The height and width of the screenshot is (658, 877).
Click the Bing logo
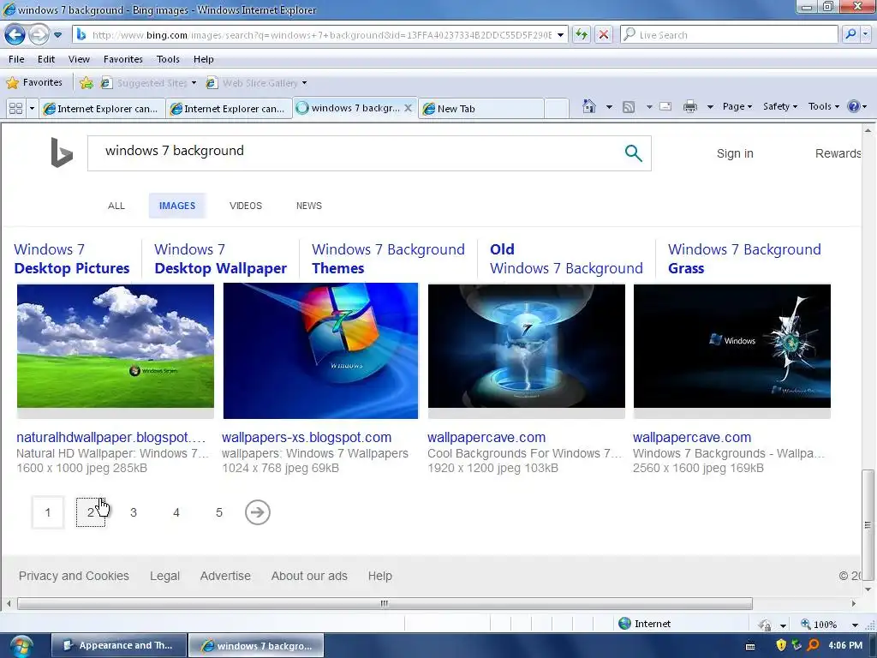(x=62, y=153)
